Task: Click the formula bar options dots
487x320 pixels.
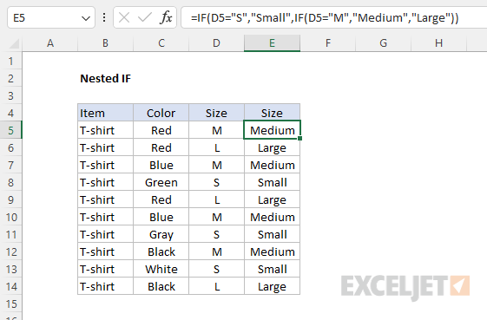Action: click(x=104, y=17)
